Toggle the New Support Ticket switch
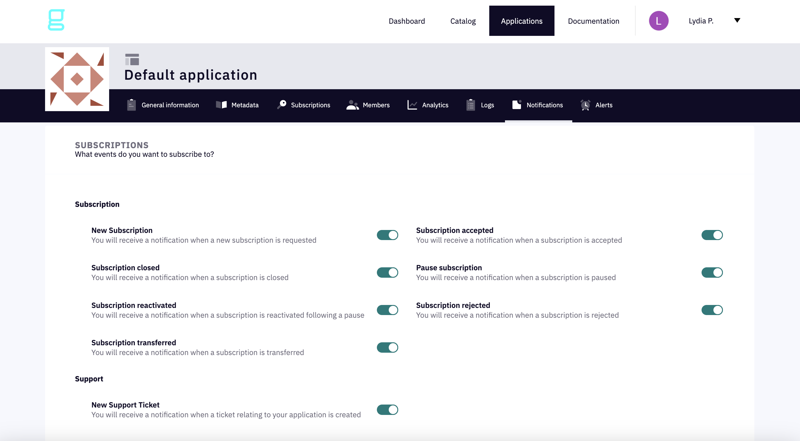 (387, 410)
